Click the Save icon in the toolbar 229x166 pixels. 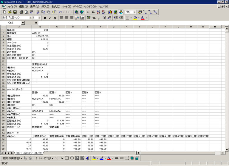(16, 12)
